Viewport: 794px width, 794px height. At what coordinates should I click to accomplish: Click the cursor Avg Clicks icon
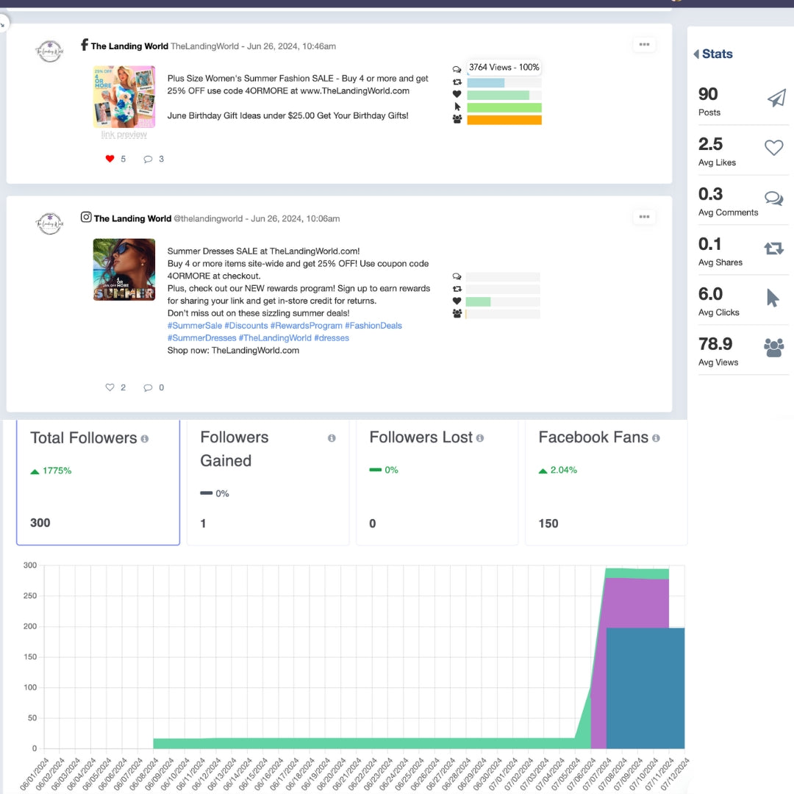click(773, 298)
